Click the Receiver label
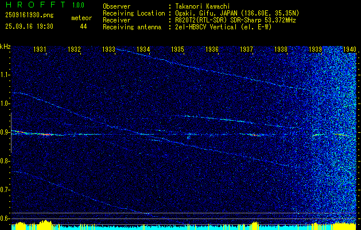 [117, 20]
